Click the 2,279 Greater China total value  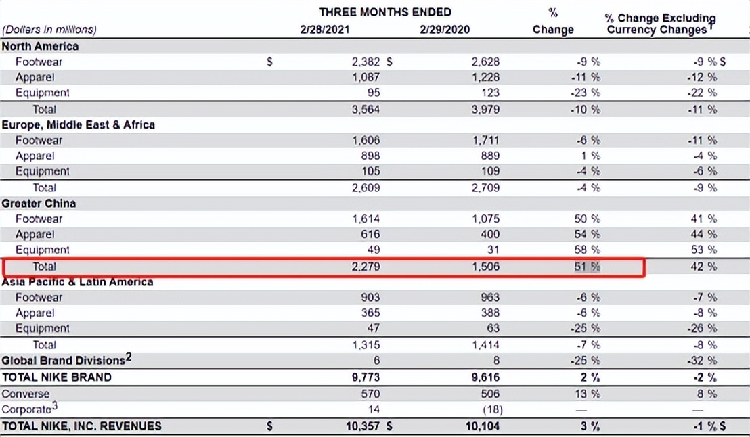pyautogui.click(x=366, y=267)
